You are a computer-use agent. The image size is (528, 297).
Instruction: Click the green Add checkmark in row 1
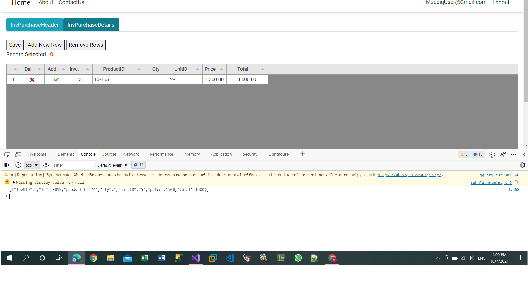tap(56, 79)
